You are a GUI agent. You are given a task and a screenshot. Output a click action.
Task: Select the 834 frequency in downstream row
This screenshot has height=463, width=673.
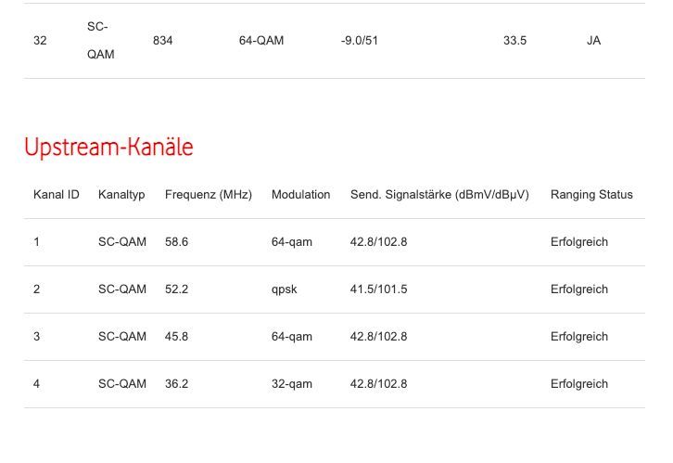click(x=163, y=41)
